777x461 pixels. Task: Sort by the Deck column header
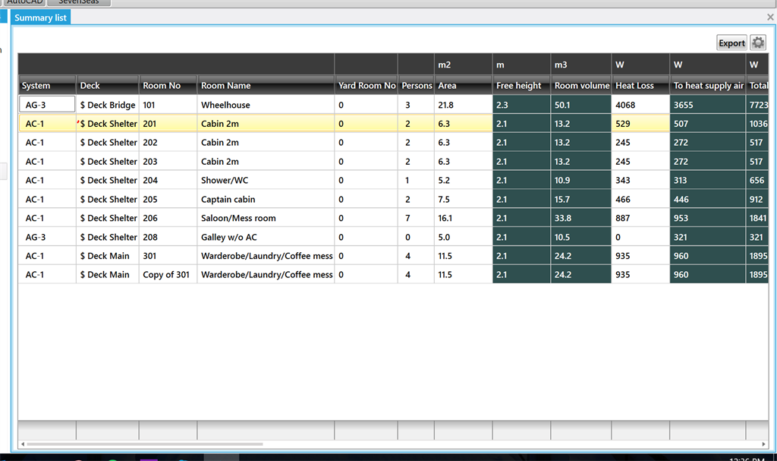pyautogui.click(x=108, y=85)
